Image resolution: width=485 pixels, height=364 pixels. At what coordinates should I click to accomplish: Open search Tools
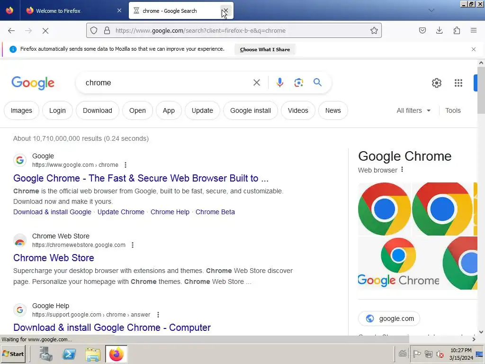click(453, 110)
